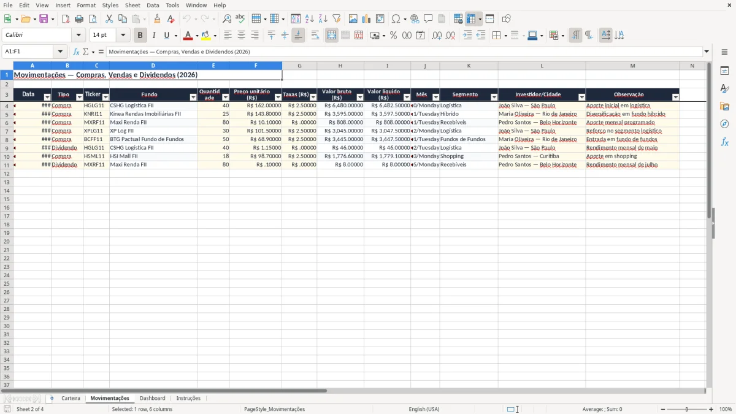Toggle Right-To-Left text direction
Image resolution: width=736 pixels, height=414 pixels.
589,36
